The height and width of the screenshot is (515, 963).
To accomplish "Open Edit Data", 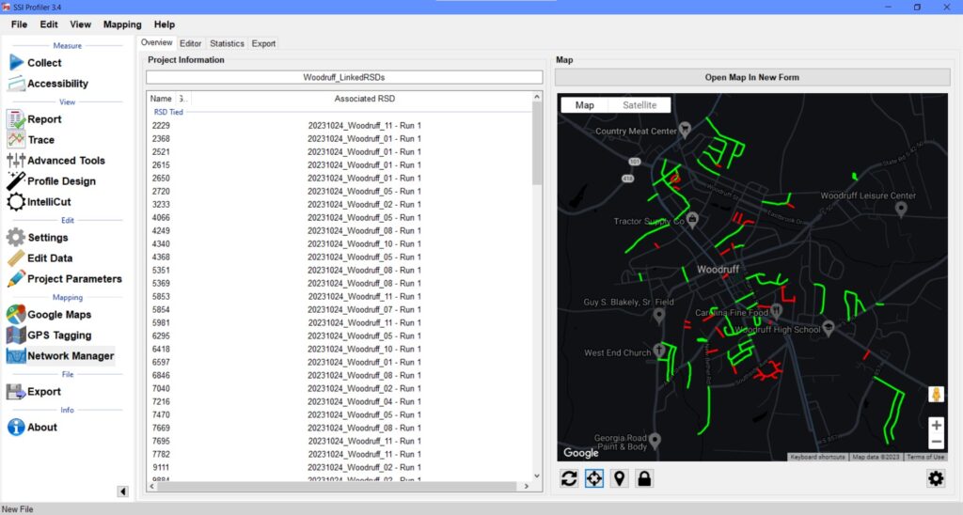I will [40, 258].
